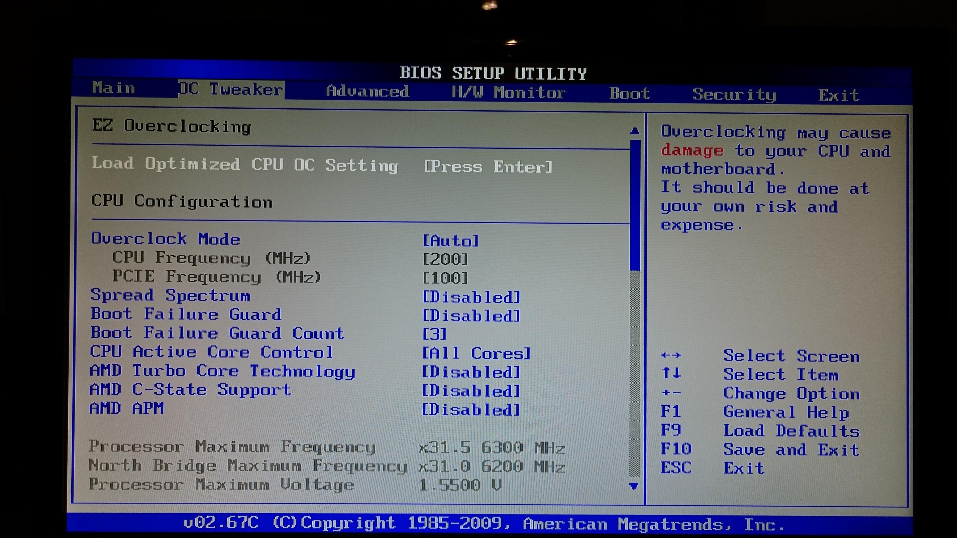The height and width of the screenshot is (538, 957).
Task: Toggle AMD Turbo Core Technology value
Action: [x=471, y=372]
